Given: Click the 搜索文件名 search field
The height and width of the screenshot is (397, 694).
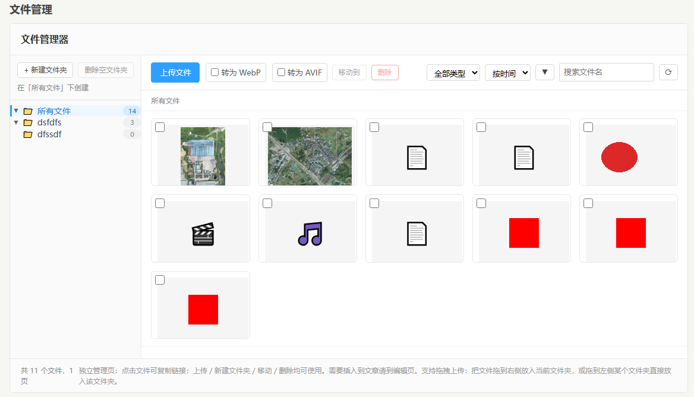Looking at the screenshot, I should (x=607, y=72).
